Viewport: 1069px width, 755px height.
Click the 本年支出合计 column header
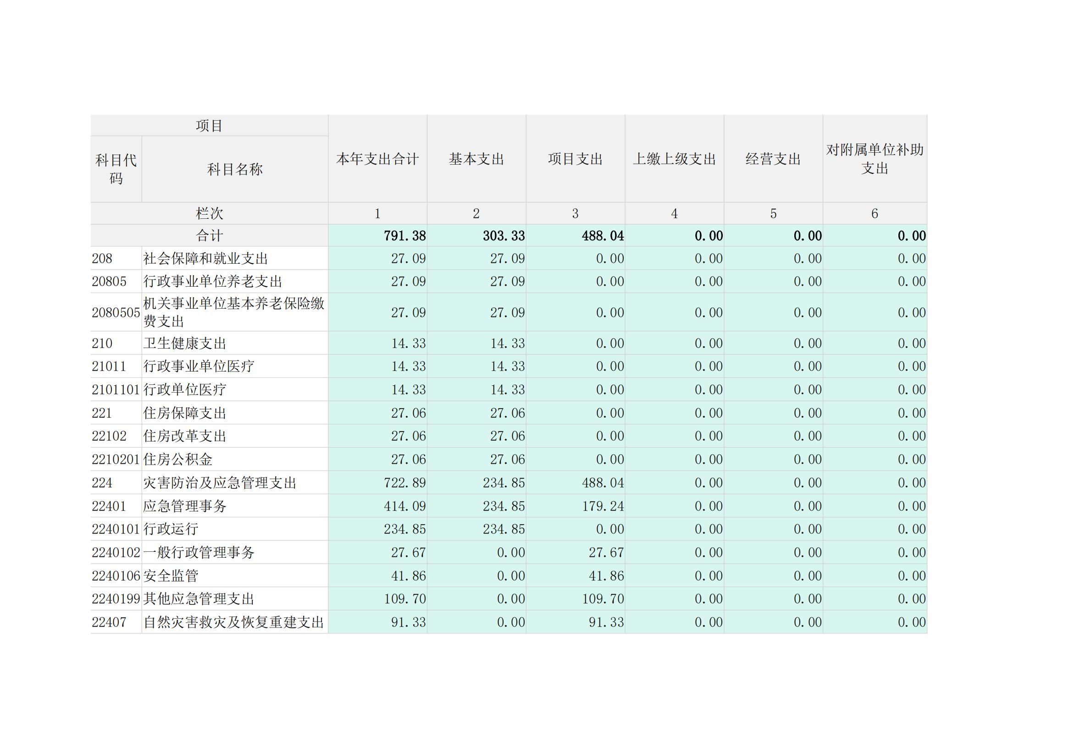[x=377, y=158]
